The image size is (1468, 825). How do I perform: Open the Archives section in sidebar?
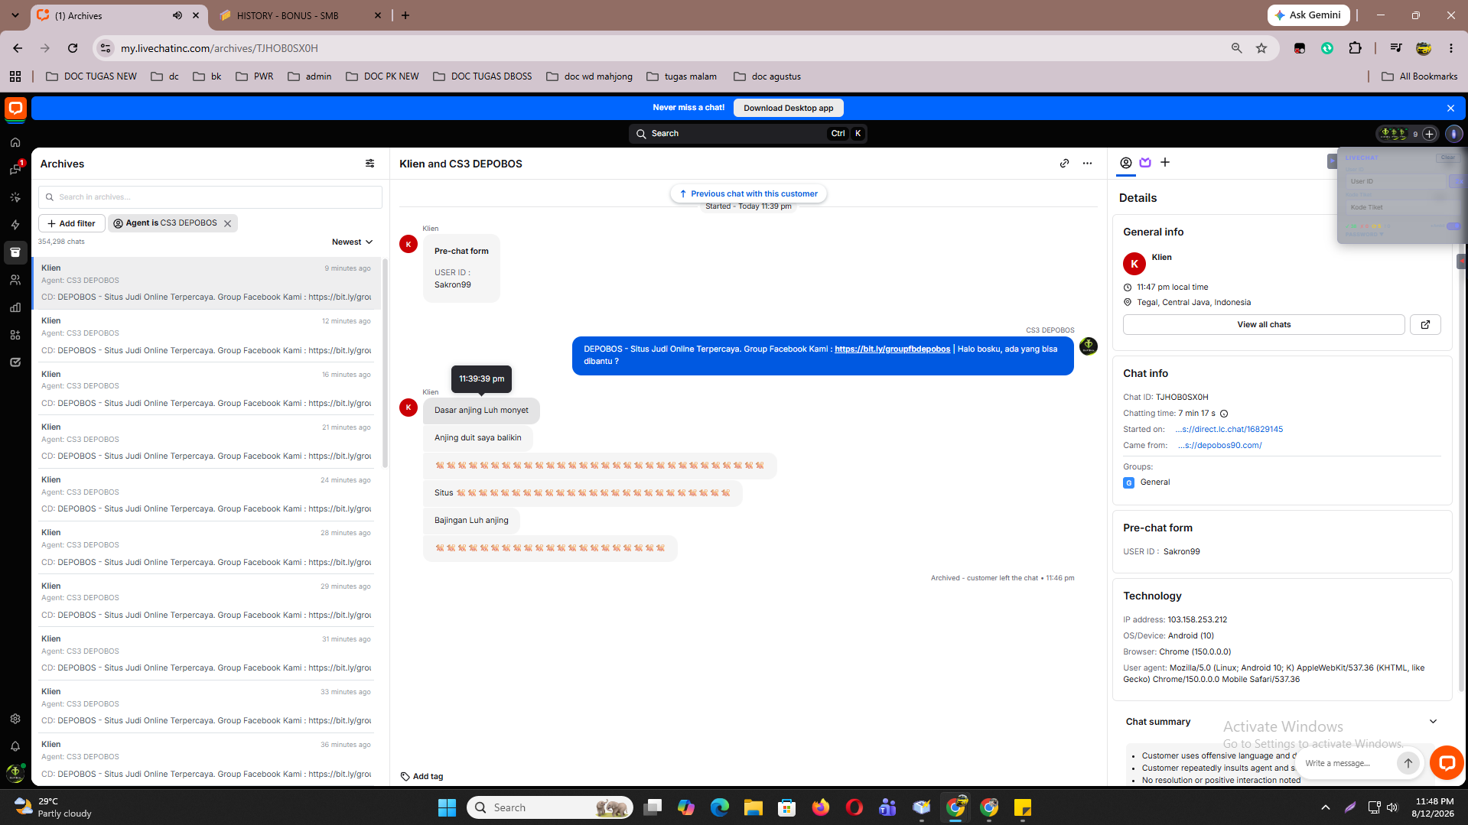15,252
